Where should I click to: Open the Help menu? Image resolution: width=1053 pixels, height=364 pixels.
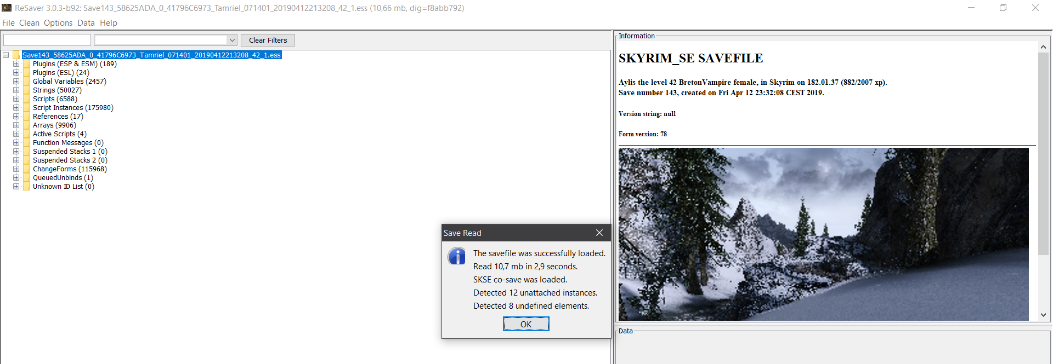[109, 23]
